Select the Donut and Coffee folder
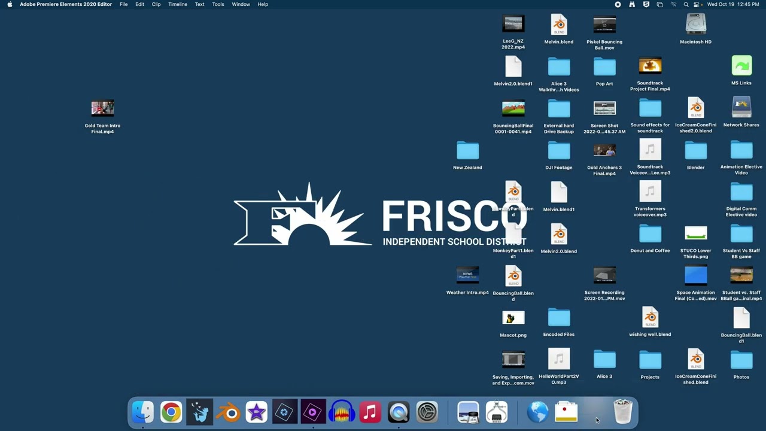Screen dimensions: 766x431 [650, 233]
